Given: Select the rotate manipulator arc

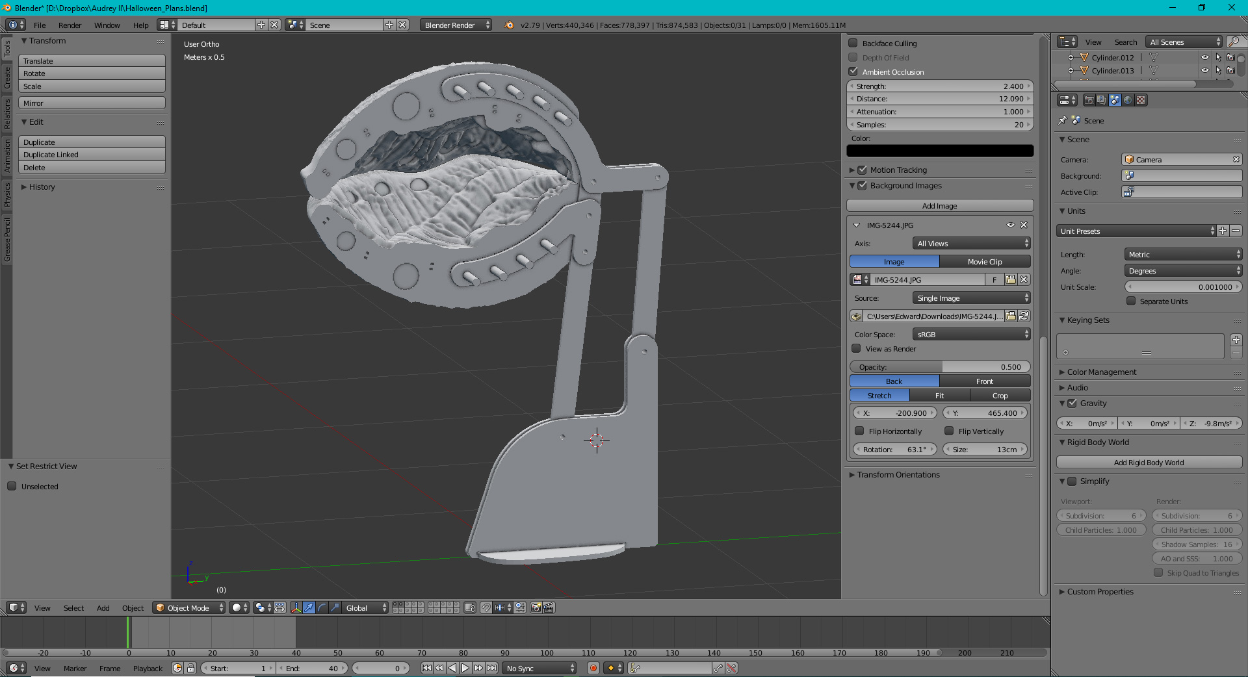Looking at the screenshot, I should tap(322, 608).
